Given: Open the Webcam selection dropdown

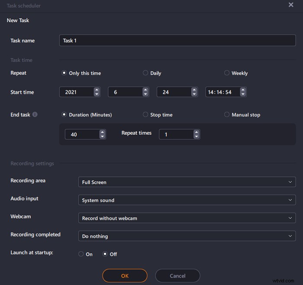Looking at the screenshot, I should [187, 218].
